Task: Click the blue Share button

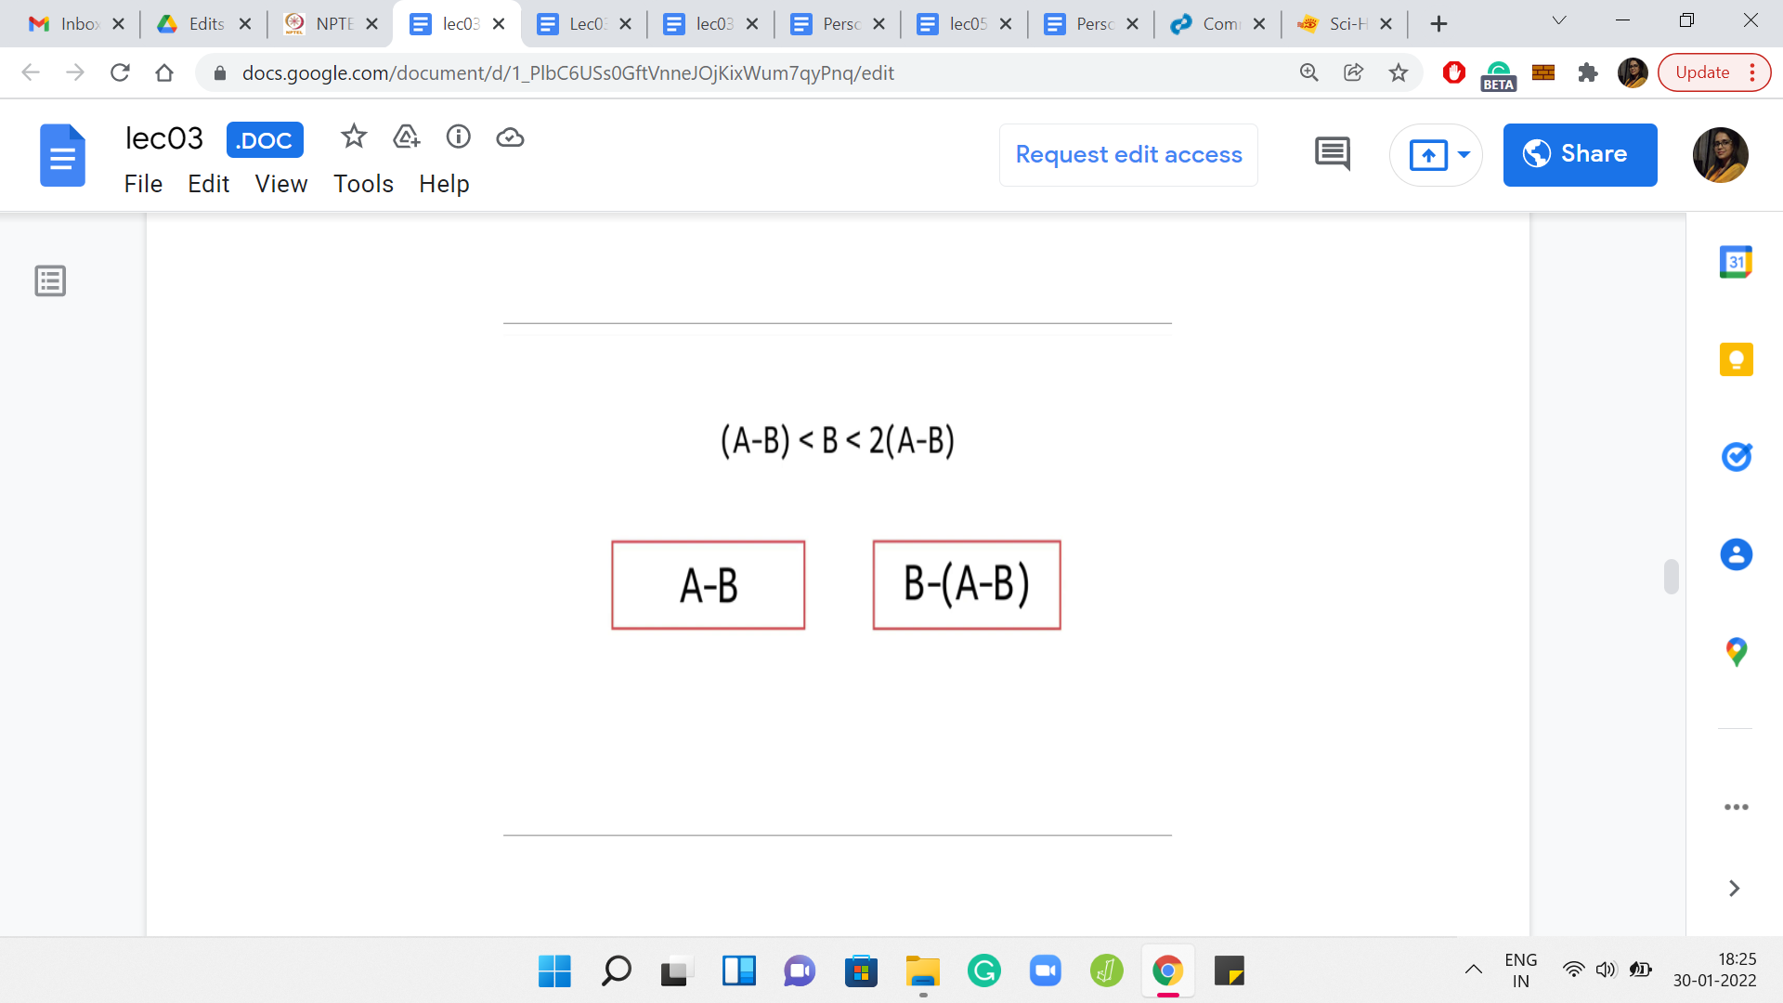Action: 1580,155
